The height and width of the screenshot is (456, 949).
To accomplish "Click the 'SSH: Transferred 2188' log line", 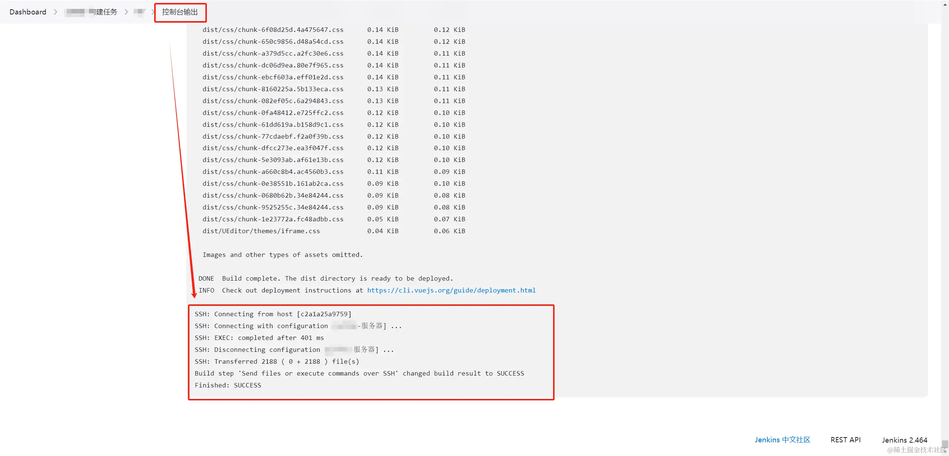I will (x=277, y=361).
